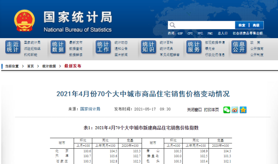
Task: Open the 信息公开 blue tile
Action: click(239, 47)
